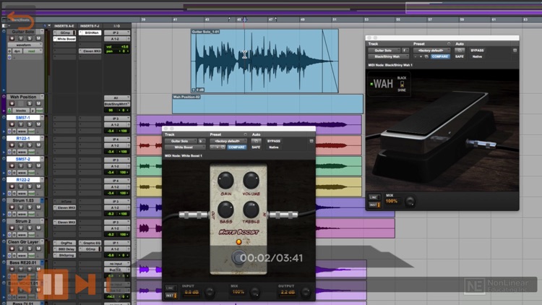Open factory default preset menu in White Boost window
Screen dimensions: 542x305
(228, 141)
